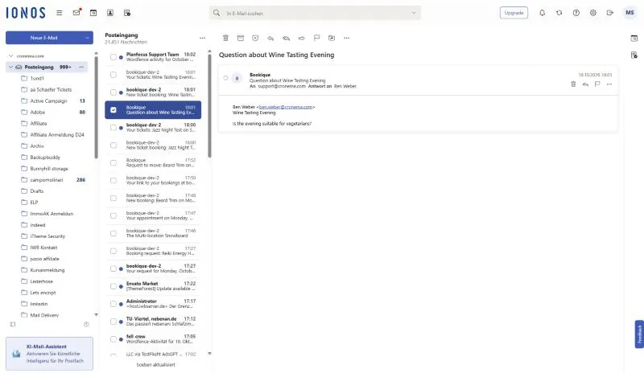The width and height of the screenshot is (644, 373).
Task: Tick the Request to move Beard Trim checkbox
Action: 114,163
